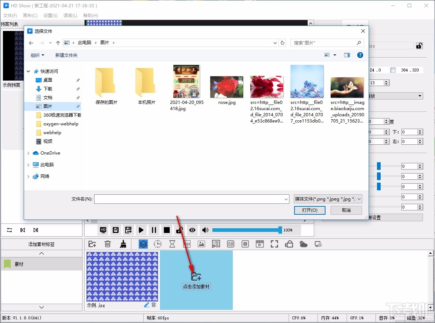Click the add material folder icon in toolbar
Image resolution: width=435 pixels, height=323 pixels.
pos(92,244)
